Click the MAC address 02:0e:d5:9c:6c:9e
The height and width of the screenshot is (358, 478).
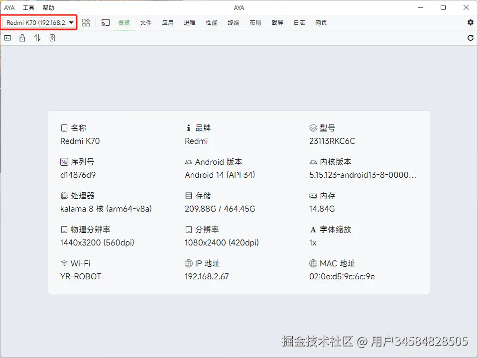pos(342,276)
